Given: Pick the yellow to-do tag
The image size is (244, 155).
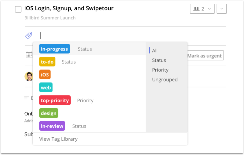Looking at the screenshot, I should pos(47,62).
